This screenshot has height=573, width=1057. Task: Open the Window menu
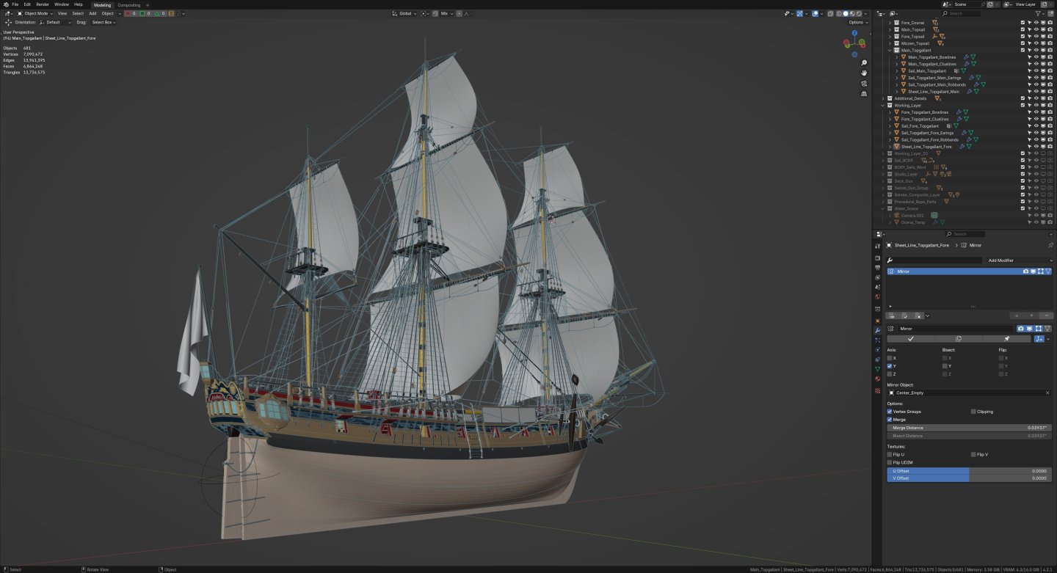pyautogui.click(x=62, y=4)
